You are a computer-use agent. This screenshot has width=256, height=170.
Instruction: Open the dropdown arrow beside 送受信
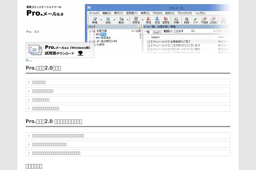(143, 20)
